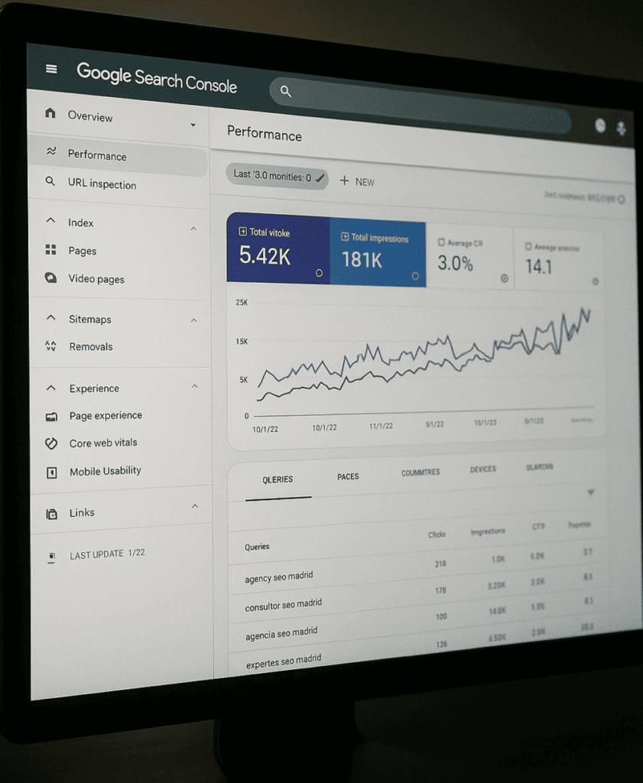Add a new filter with NEW button
643x783 pixels.
[357, 181]
